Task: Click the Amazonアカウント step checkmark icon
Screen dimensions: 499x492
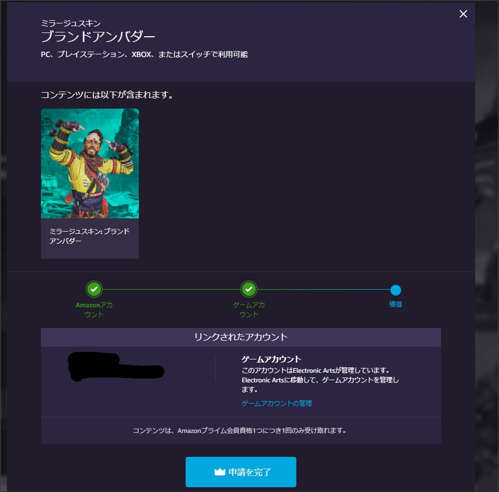Action: click(94, 289)
